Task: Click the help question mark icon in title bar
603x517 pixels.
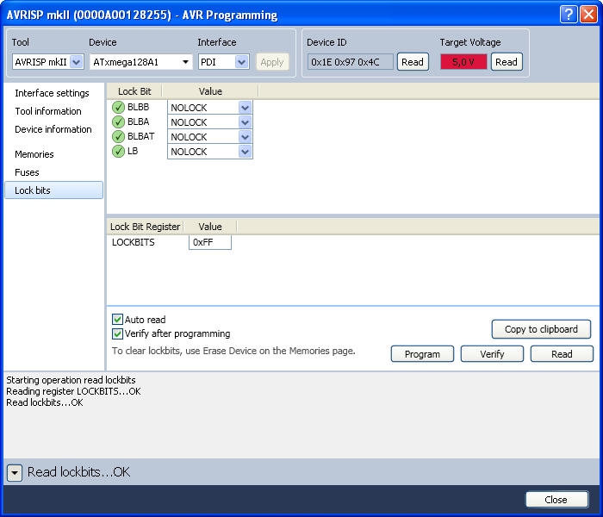Action: click(569, 15)
